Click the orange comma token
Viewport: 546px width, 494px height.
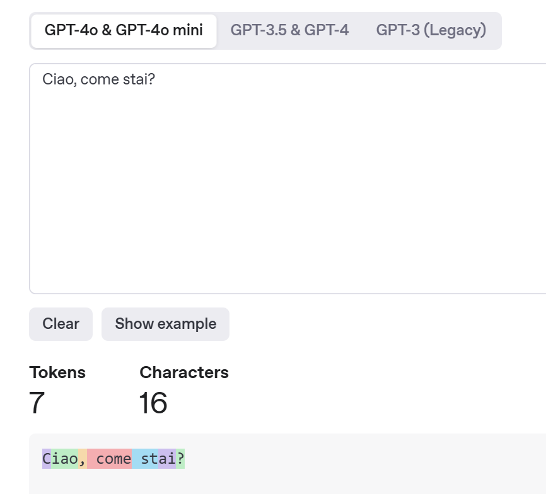83,459
